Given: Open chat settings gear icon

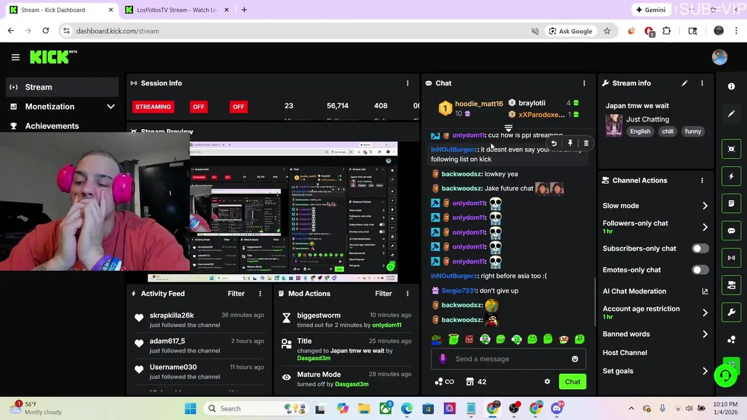Looking at the screenshot, I should coord(547,381).
